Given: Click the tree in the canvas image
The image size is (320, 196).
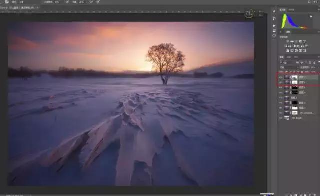Looking at the screenshot, I should coord(165,63).
